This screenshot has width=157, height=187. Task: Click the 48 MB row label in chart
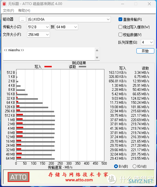tap(11, 154)
